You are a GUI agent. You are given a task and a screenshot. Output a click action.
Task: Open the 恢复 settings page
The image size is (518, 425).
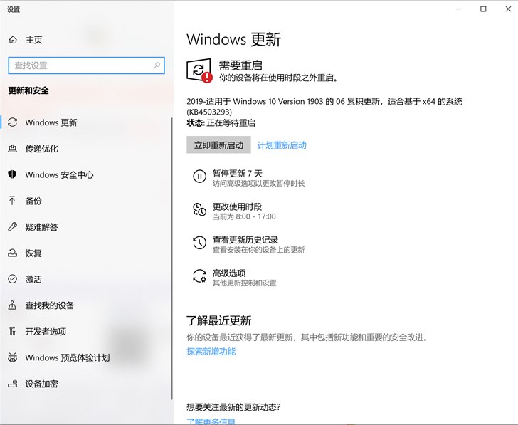coord(86,253)
